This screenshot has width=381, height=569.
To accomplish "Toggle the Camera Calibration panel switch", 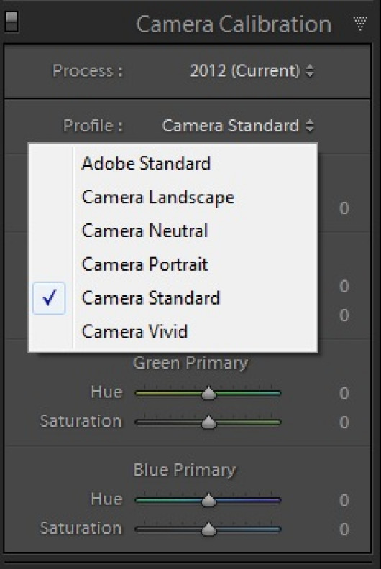I will click(11, 22).
